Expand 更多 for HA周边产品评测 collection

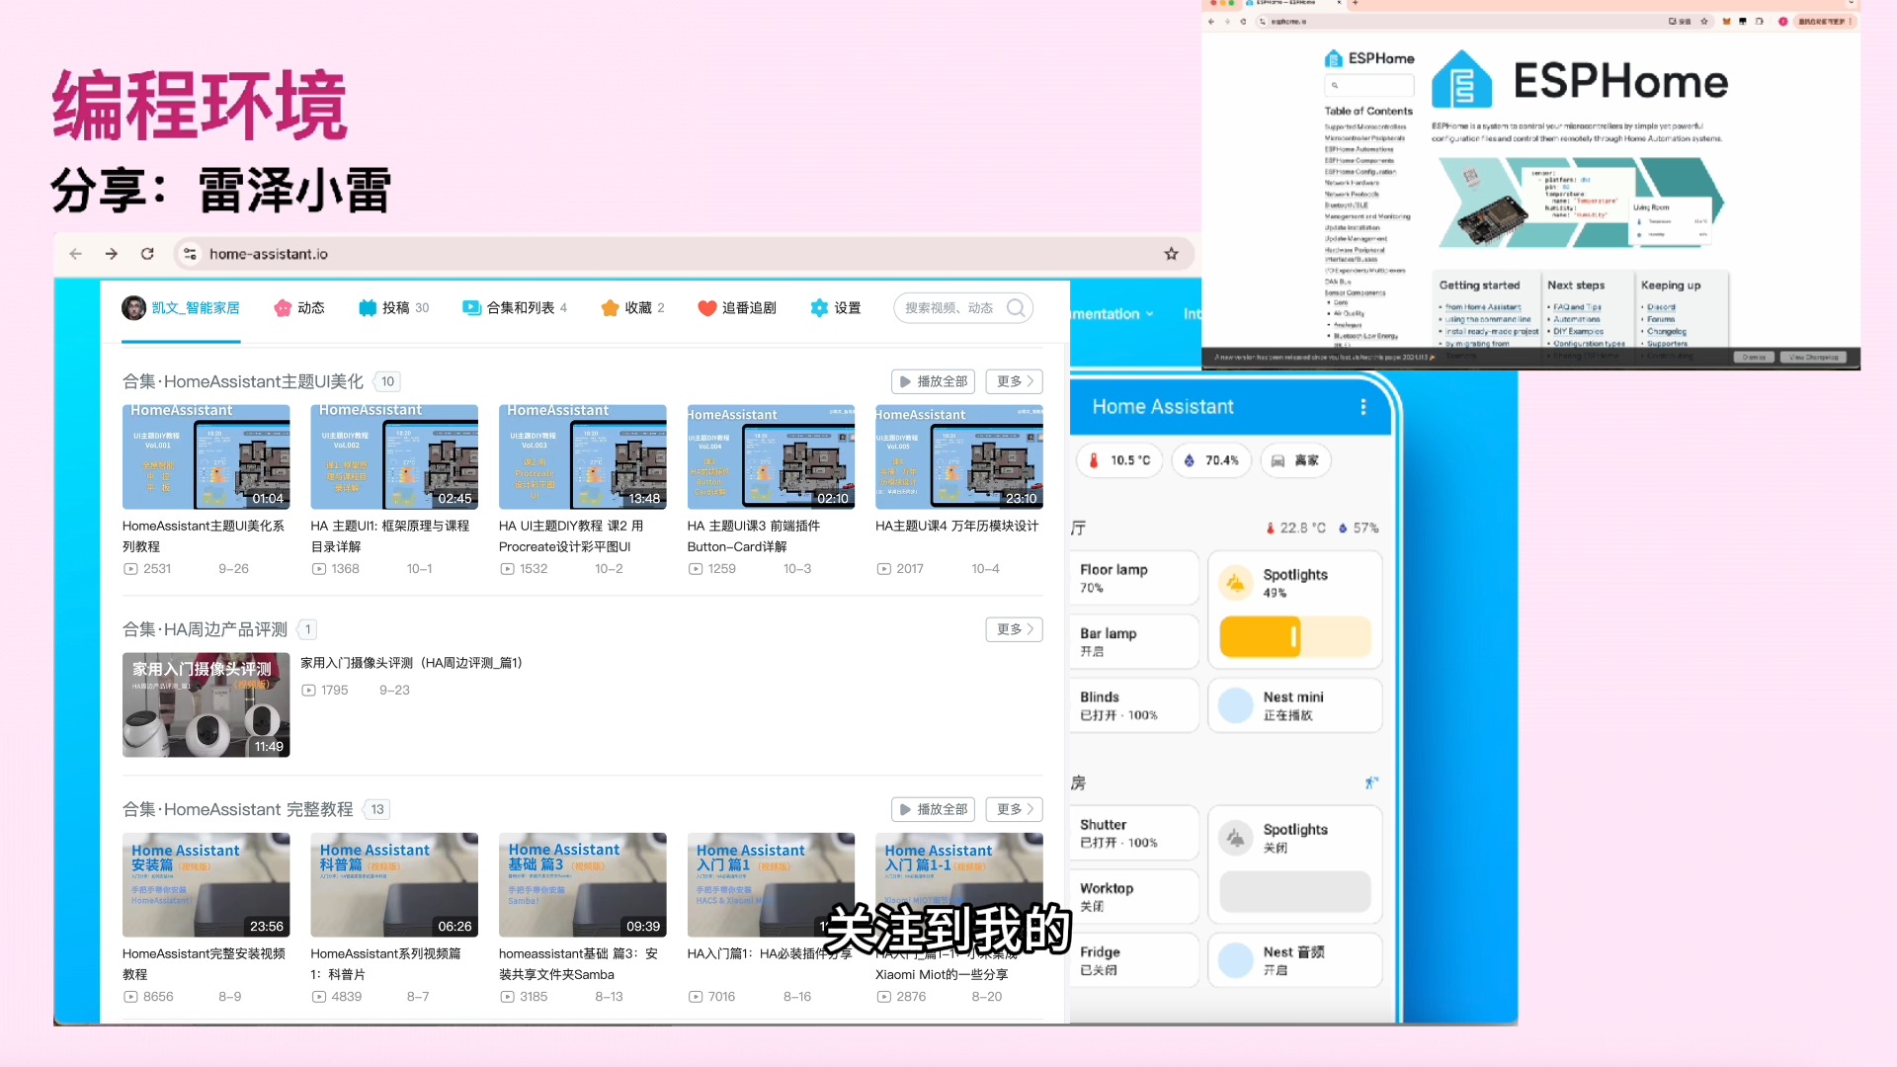pos(1014,629)
